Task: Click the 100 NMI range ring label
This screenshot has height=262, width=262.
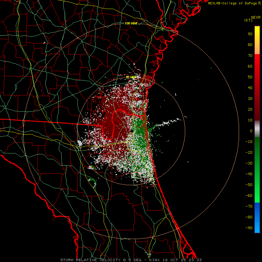Action: coord(131,23)
